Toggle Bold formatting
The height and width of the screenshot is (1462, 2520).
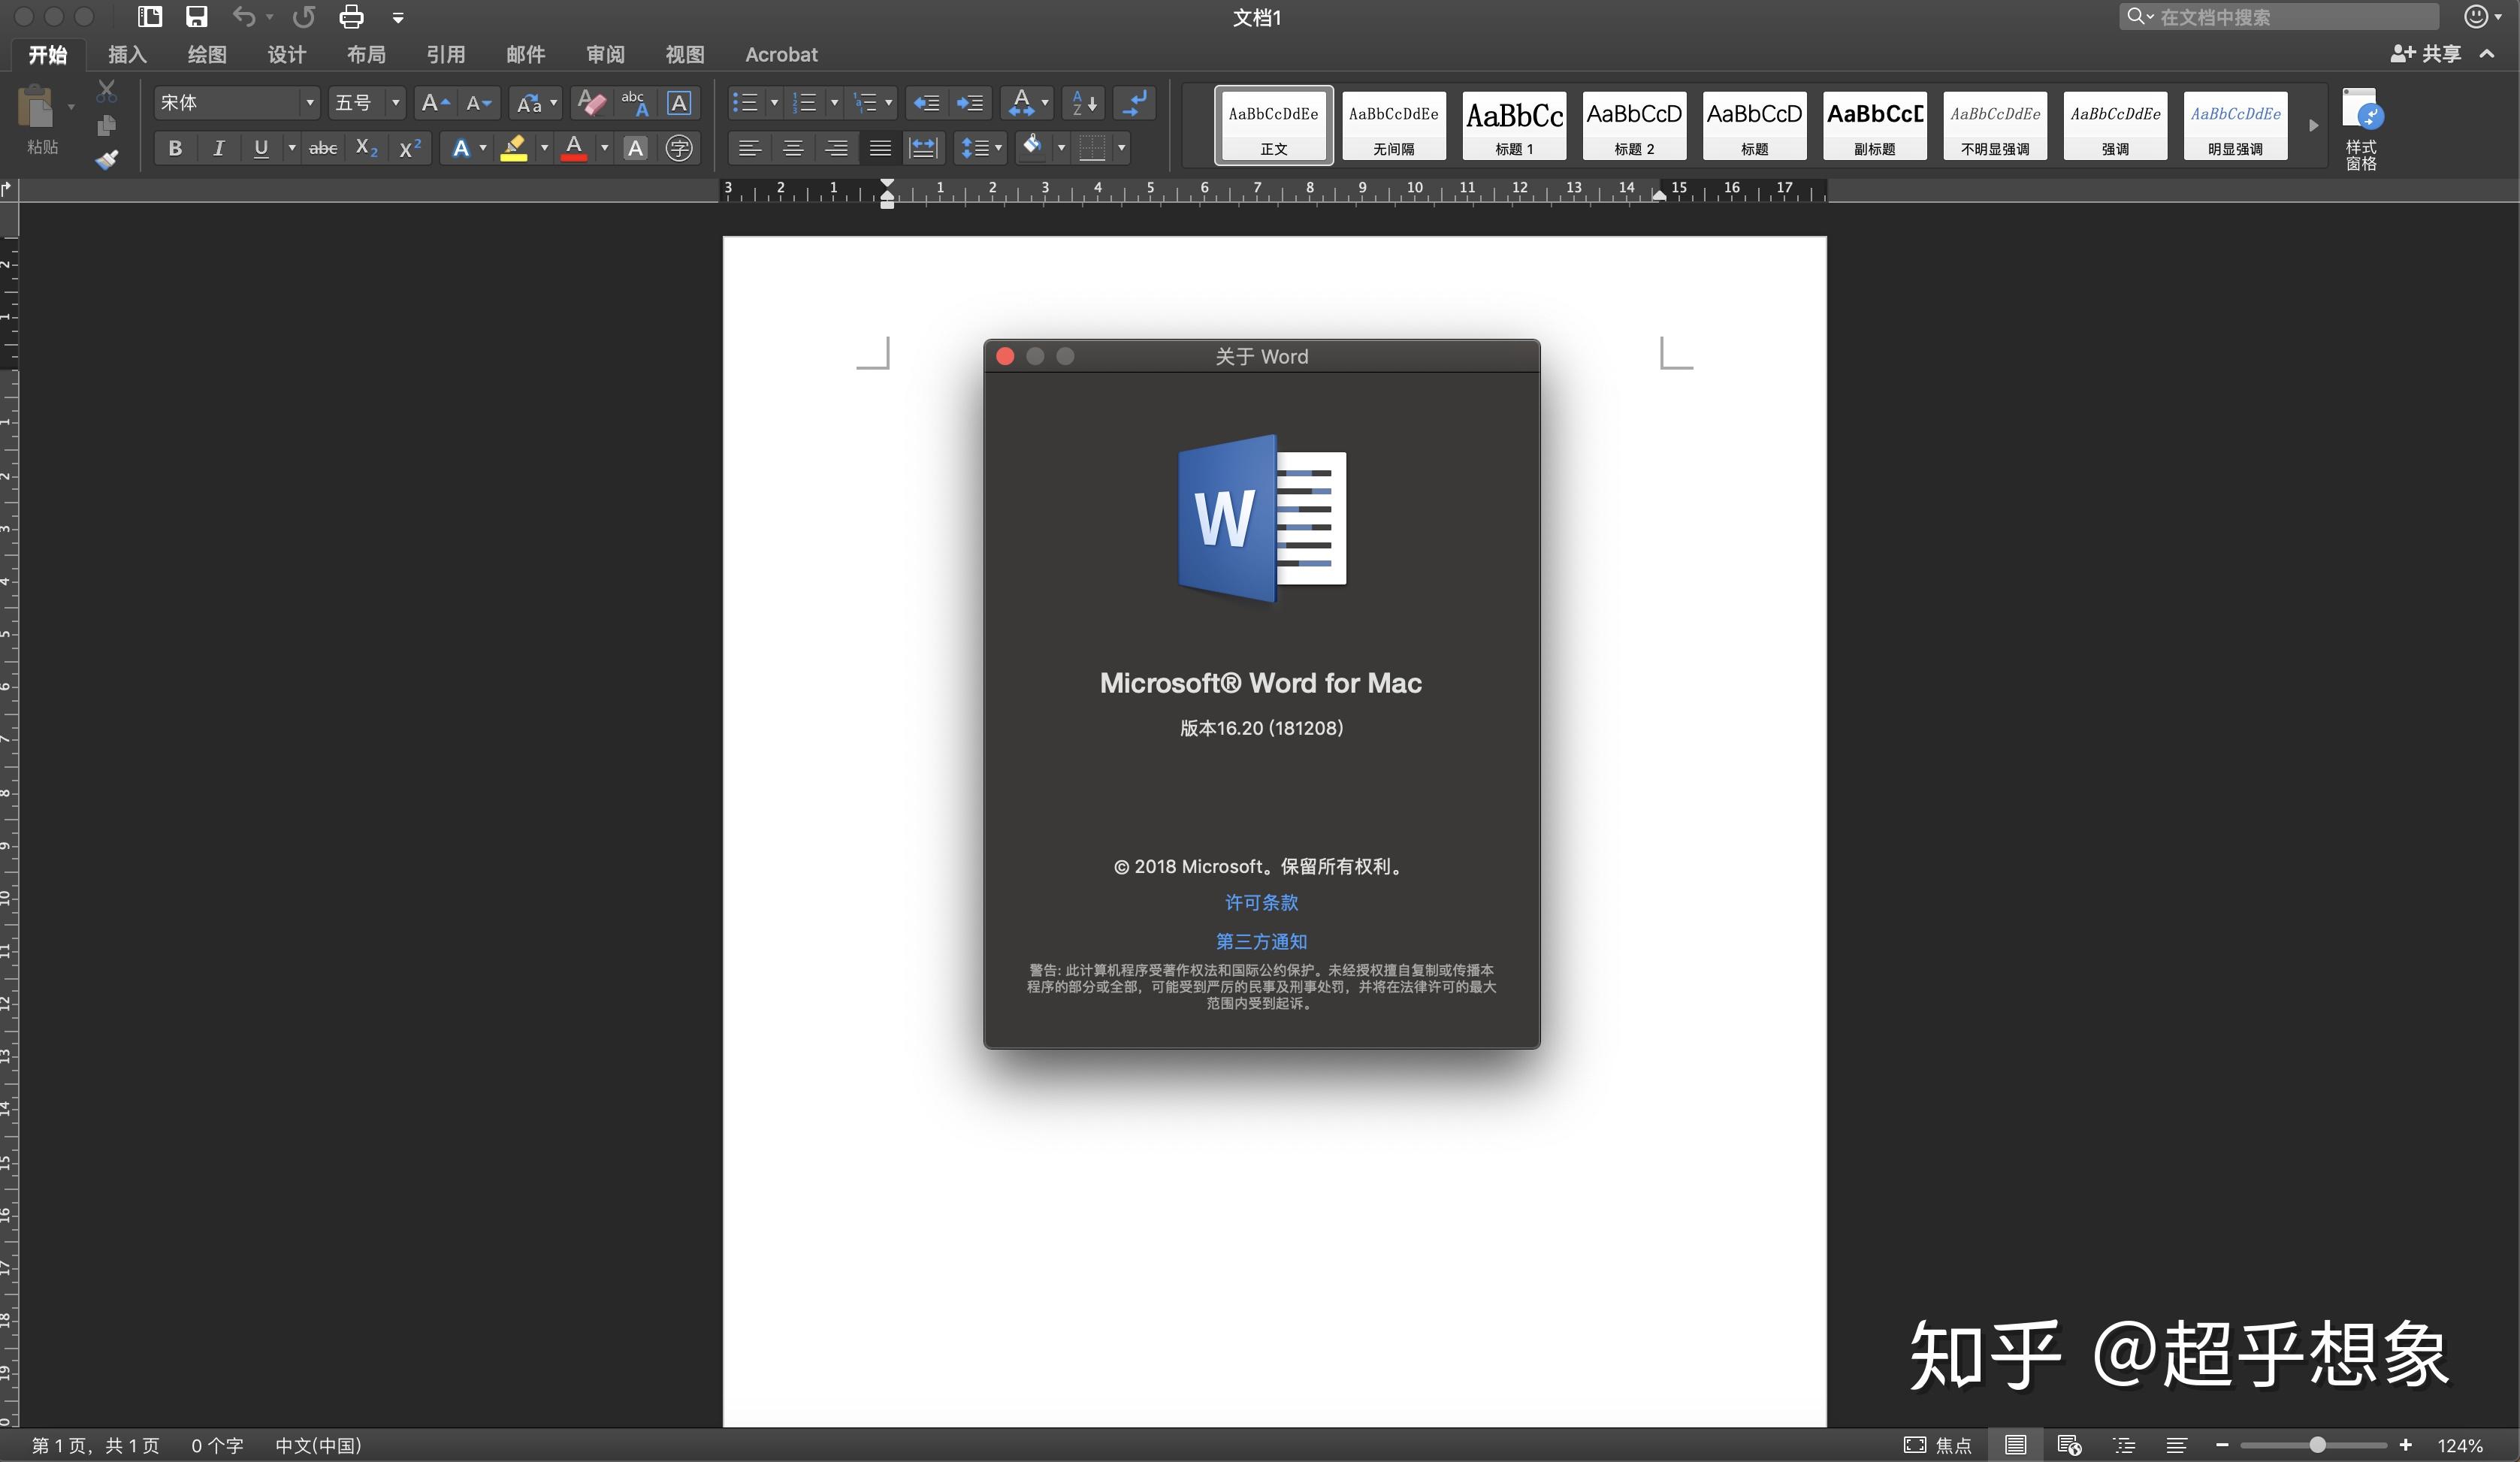click(x=175, y=148)
